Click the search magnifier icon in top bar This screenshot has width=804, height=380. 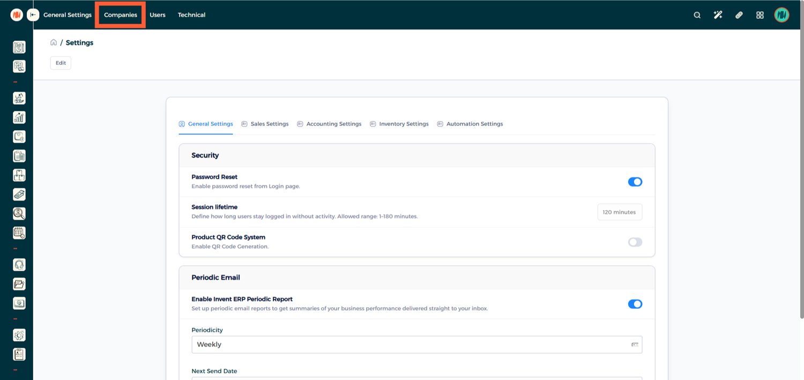point(697,15)
